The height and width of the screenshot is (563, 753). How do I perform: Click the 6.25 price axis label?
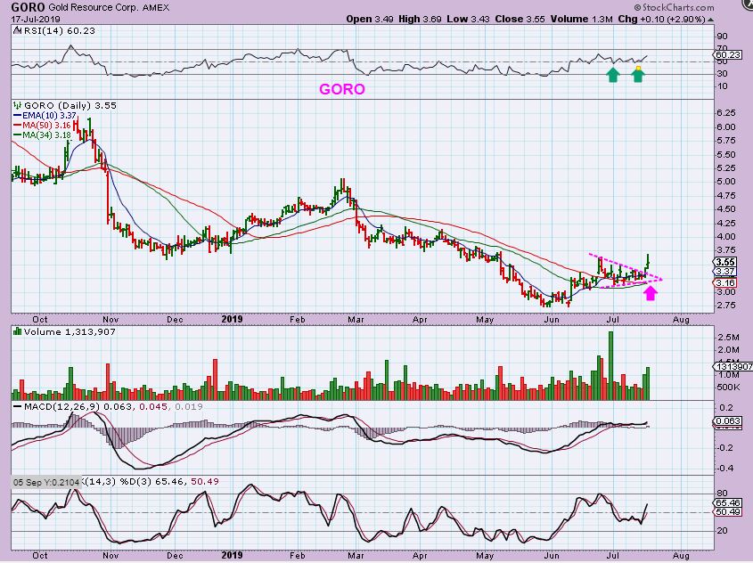(725, 113)
